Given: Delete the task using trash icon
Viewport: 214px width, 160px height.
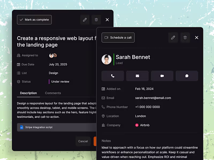Looking at the screenshot, I should [x=96, y=20].
